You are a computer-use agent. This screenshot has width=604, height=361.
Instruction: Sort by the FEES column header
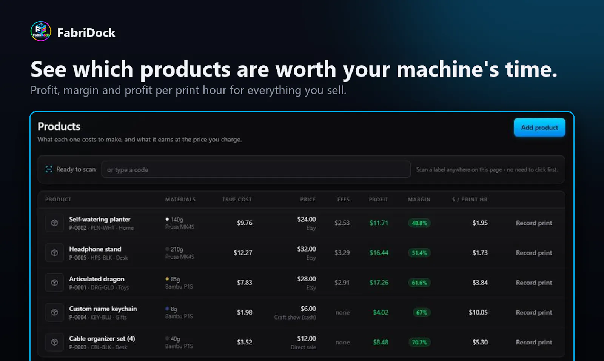tap(343, 200)
